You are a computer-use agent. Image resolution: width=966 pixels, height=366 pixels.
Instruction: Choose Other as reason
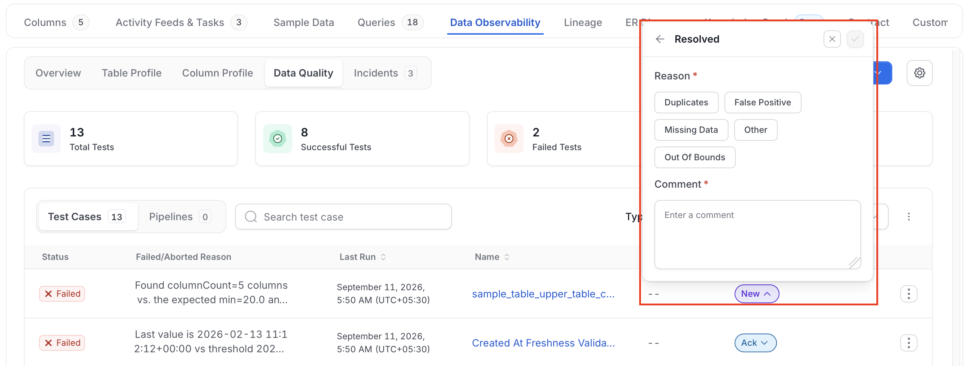tap(755, 130)
